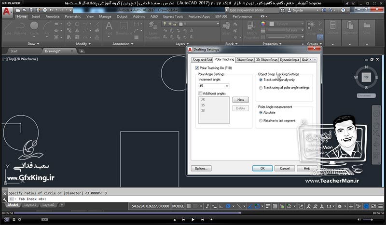Screen dimensions: 386x225
Task: Toggle ortho mode in status bar
Action: [221, 206]
